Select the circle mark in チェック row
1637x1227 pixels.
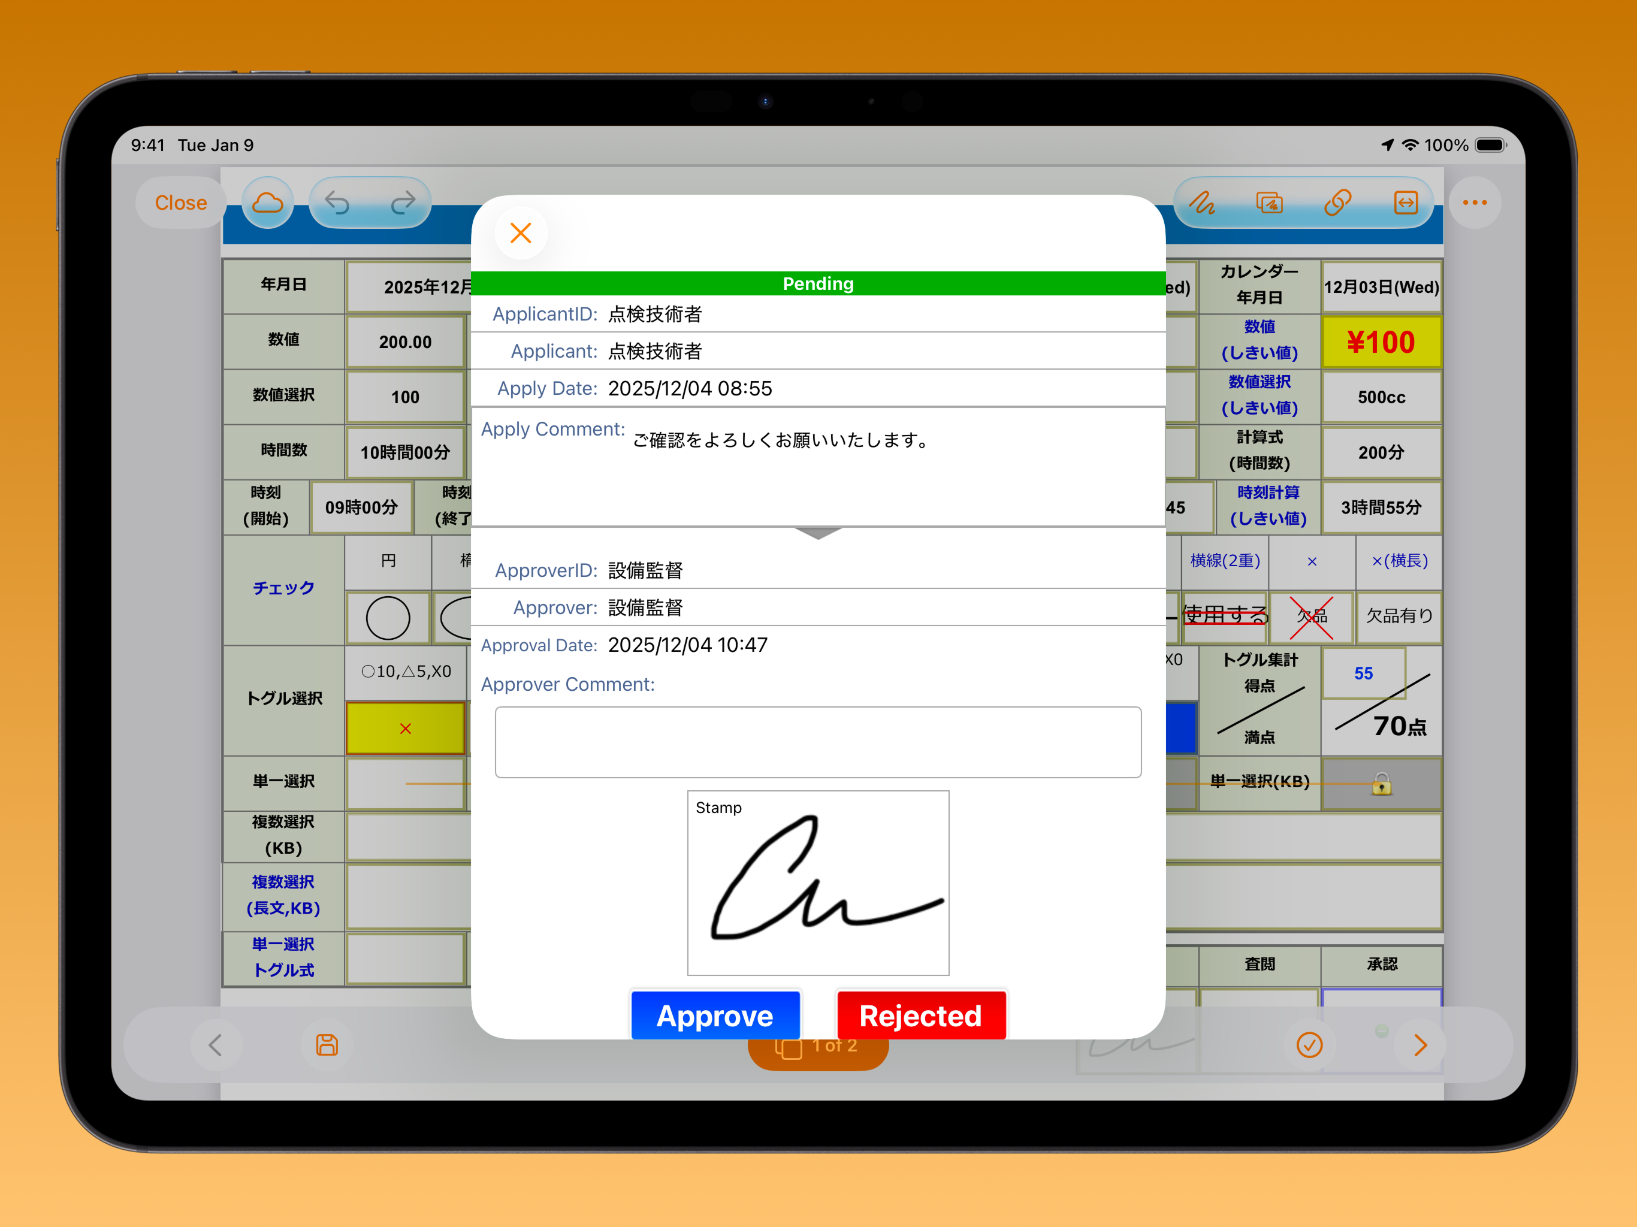[x=388, y=618]
